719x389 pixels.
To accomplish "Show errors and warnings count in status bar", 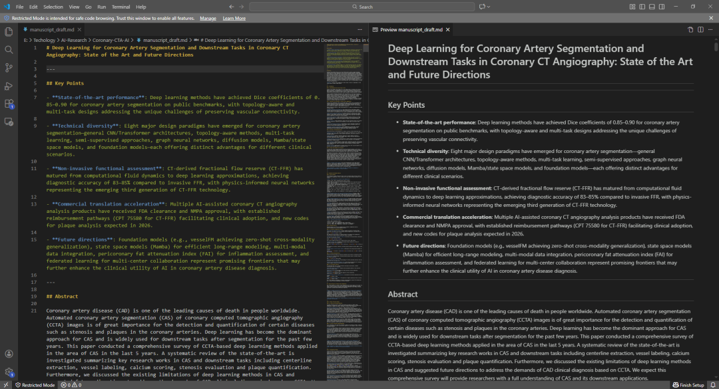I will 71,385.
